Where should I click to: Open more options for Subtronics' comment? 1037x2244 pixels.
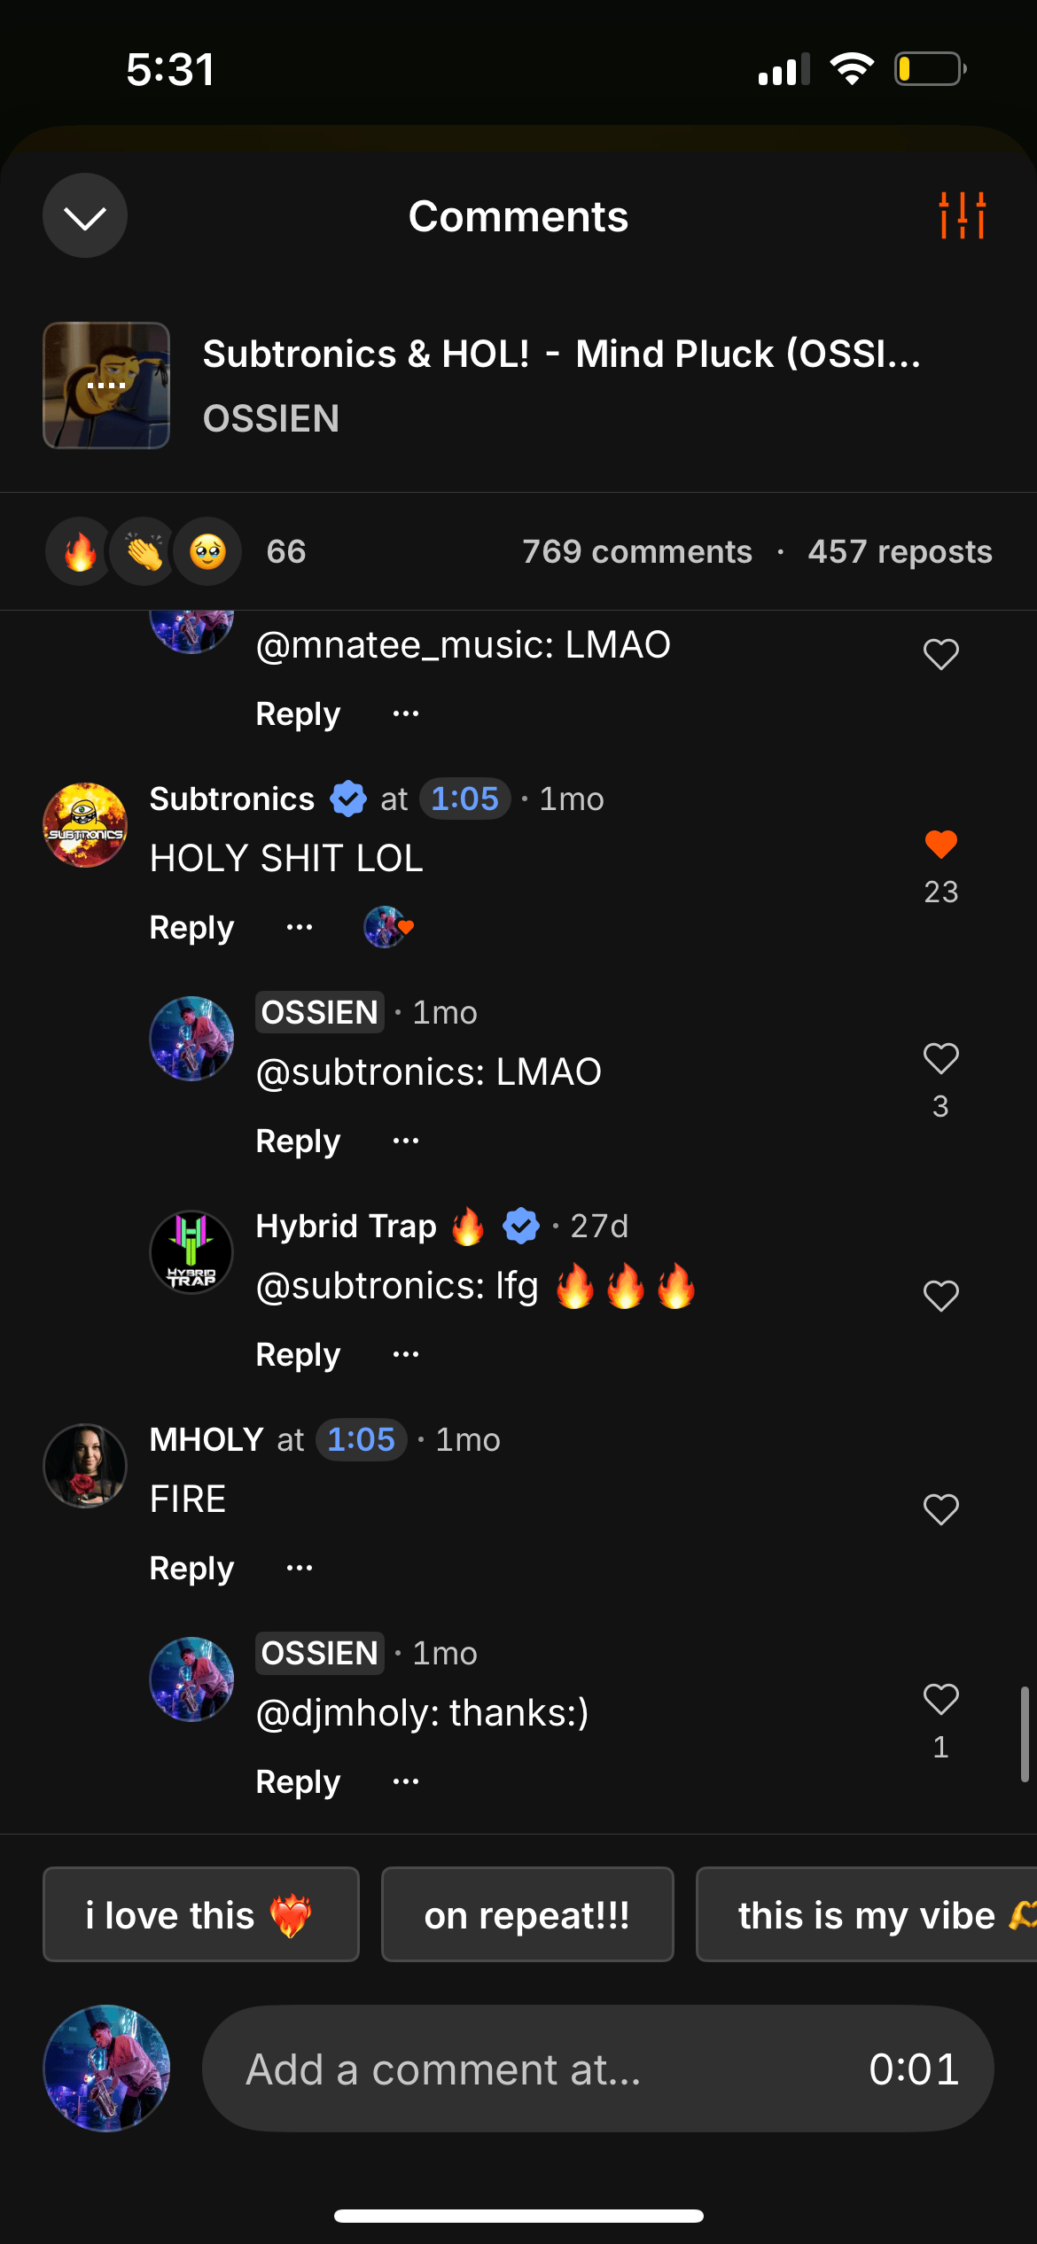[x=300, y=928]
